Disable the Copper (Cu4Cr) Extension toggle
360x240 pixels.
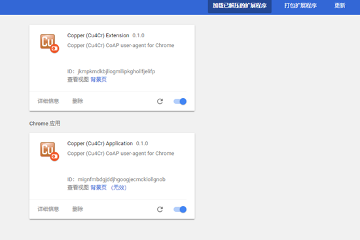point(180,101)
